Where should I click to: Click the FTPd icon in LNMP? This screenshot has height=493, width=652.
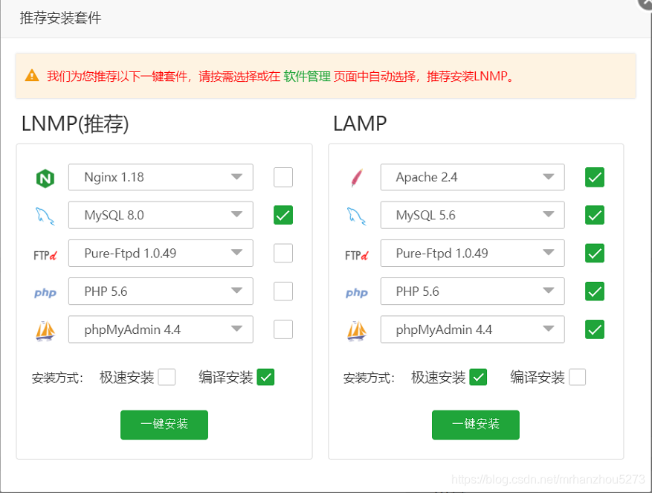pyautogui.click(x=45, y=255)
